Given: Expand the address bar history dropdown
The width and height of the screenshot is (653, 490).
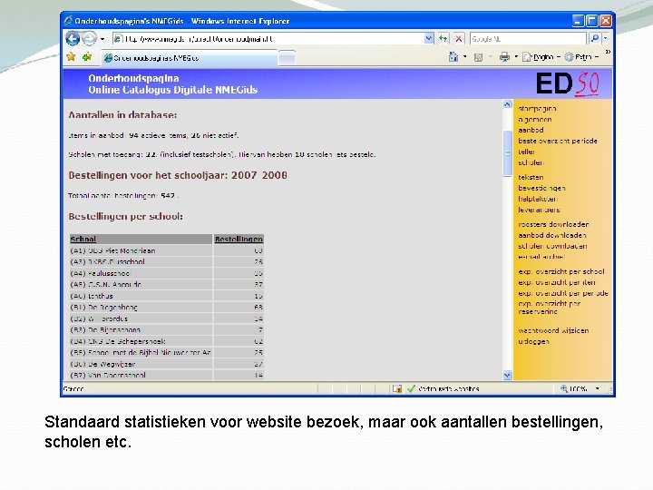Looking at the screenshot, I should click(x=429, y=39).
